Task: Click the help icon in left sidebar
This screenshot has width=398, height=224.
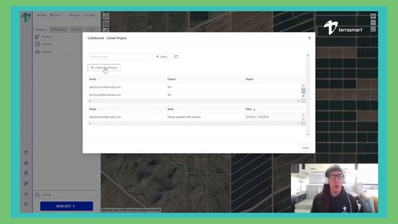Action: 26,152
